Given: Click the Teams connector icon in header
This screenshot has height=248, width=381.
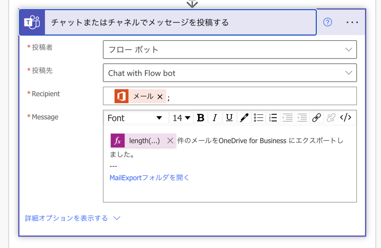Looking at the screenshot, I should [x=32, y=22].
